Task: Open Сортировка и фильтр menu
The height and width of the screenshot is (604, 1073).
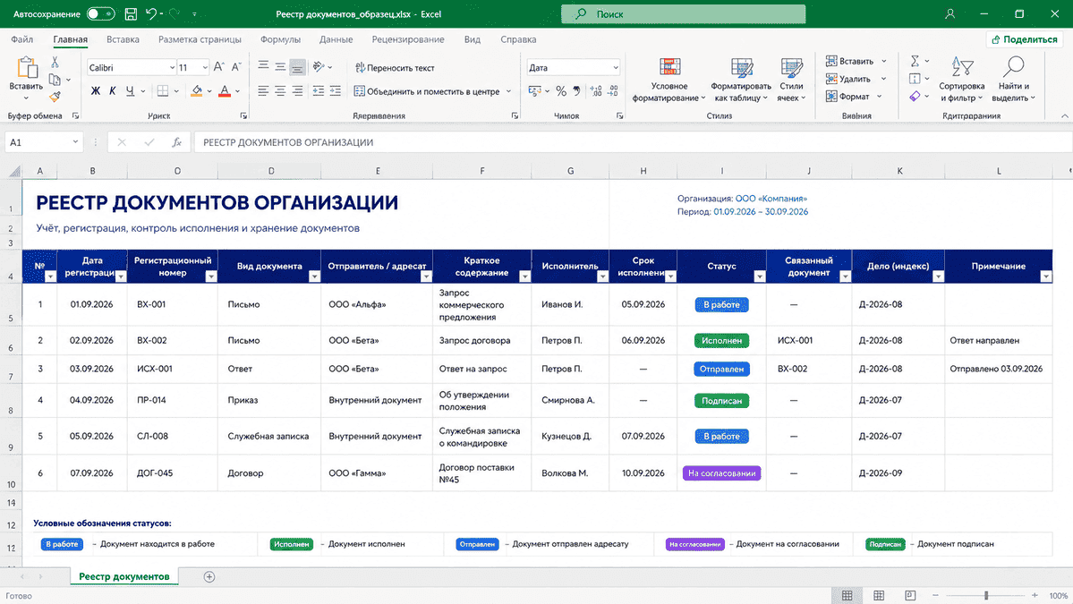Action: tap(961, 80)
